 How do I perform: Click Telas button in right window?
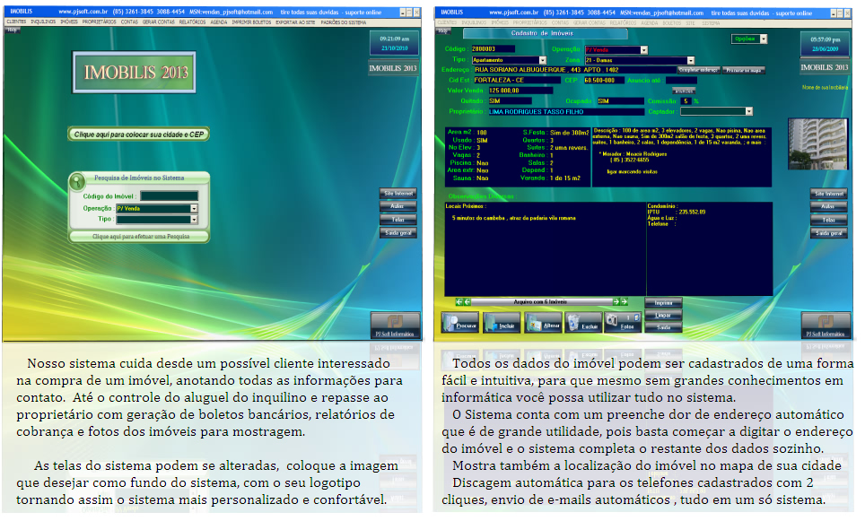[829, 220]
